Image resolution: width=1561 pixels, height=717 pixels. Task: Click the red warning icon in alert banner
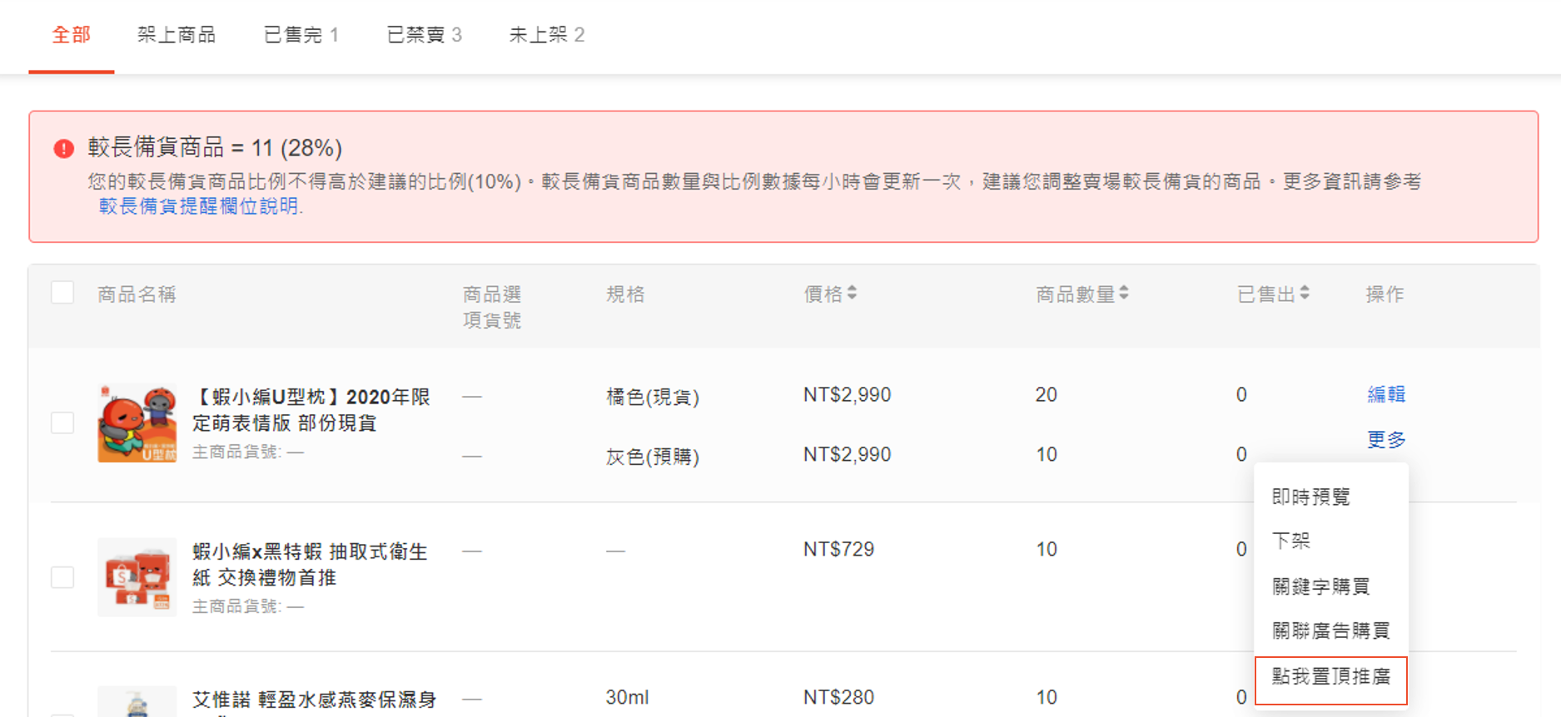[64, 148]
